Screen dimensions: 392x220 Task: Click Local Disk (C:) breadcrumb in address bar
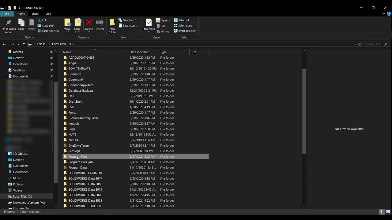[61, 44]
